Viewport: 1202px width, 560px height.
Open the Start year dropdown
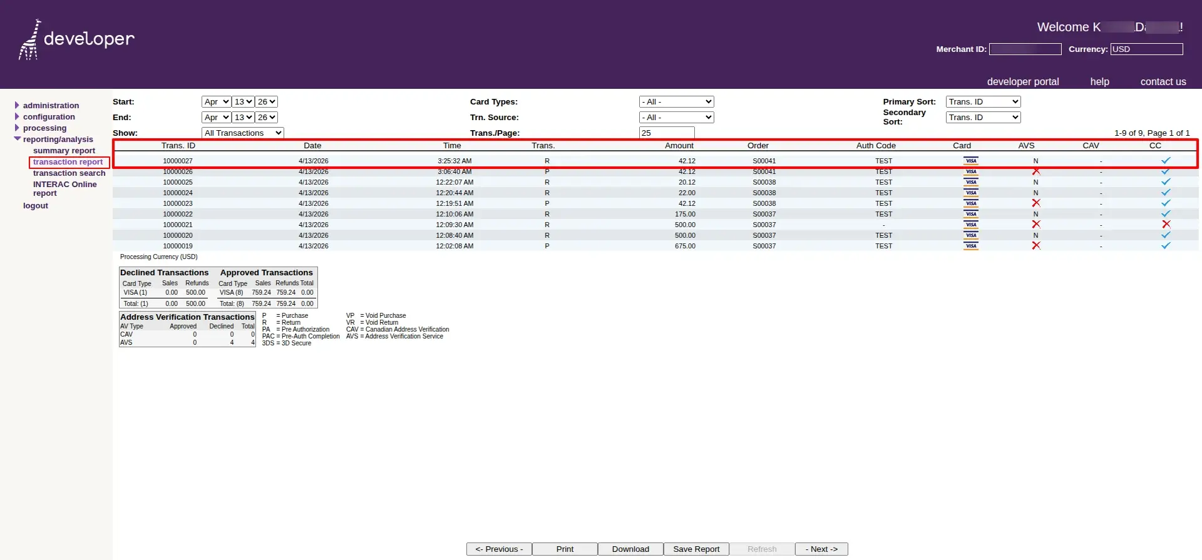pos(266,101)
